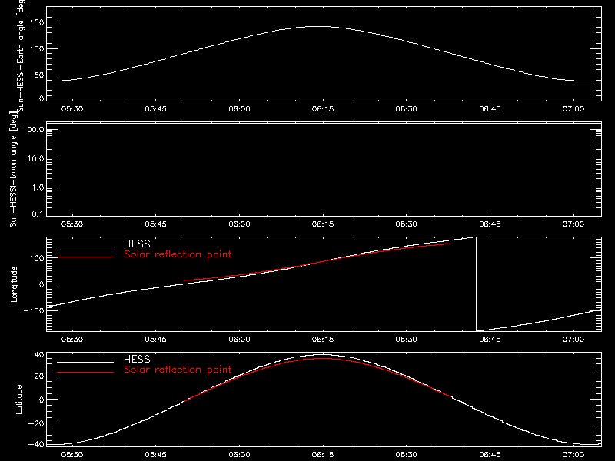
Task: Click 05:30 time label under Earth angle plot
Action: tap(72, 109)
